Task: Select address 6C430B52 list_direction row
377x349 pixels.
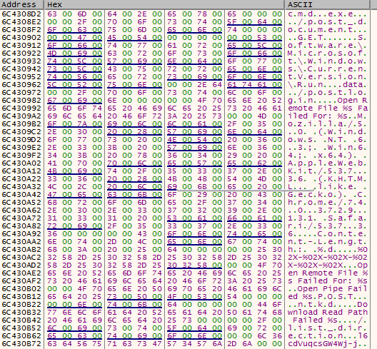Action: (x=21, y=328)
